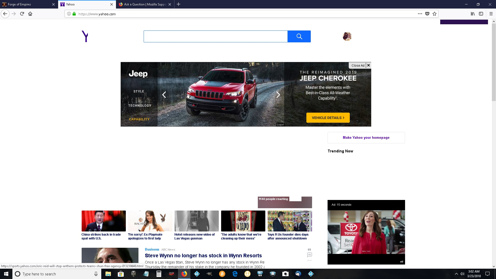Toggle the video ad volume bars icon

click(402, 262)
